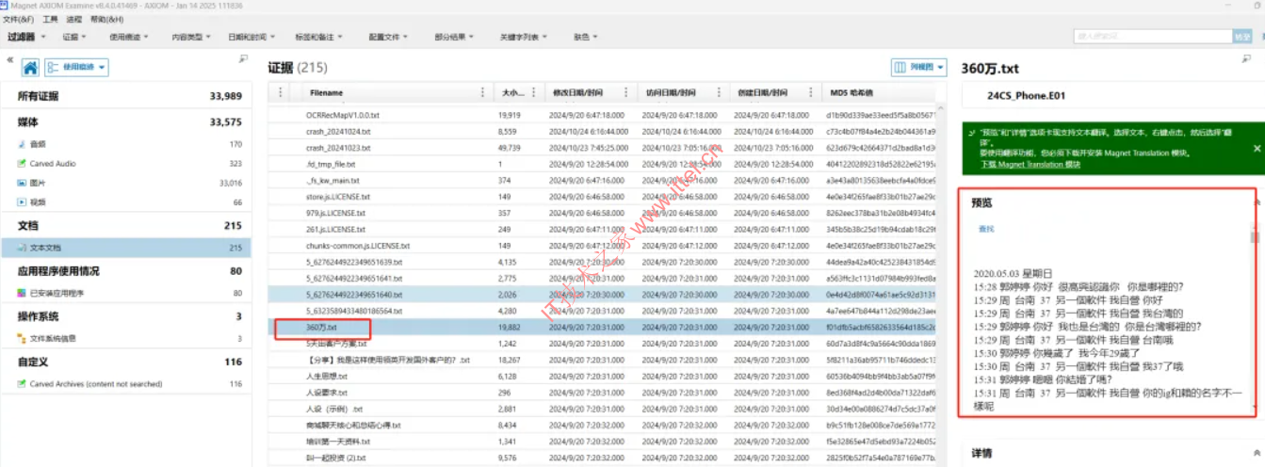Viewport: 1265px width, 467px height.
Task: Click the pin icon on the evidence navigation panel
Action: point(243,59)
